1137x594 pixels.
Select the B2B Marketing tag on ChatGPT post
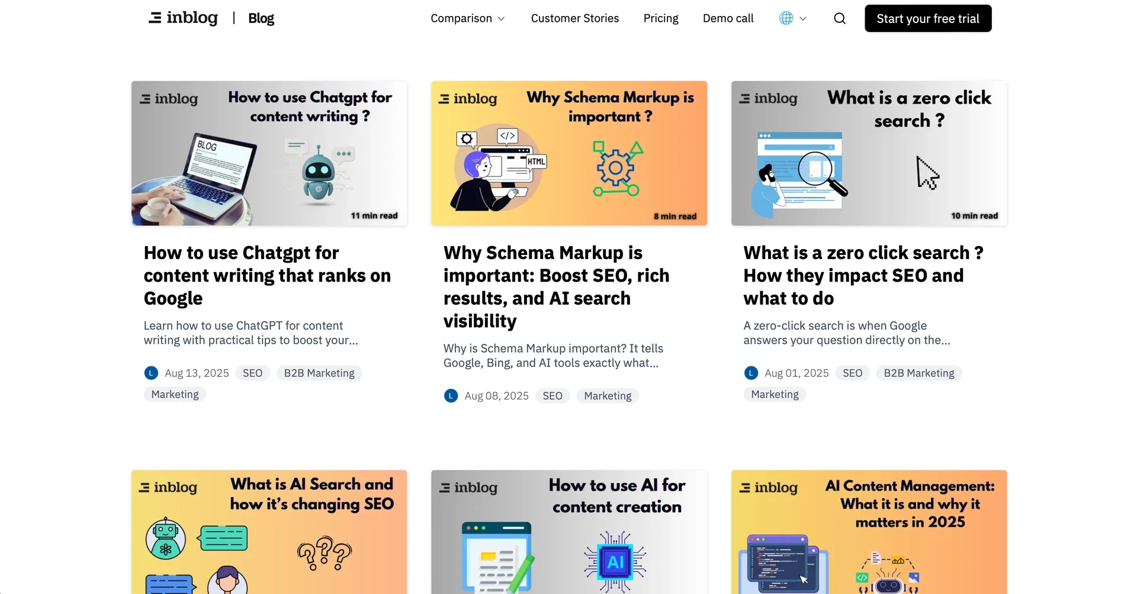319,373
